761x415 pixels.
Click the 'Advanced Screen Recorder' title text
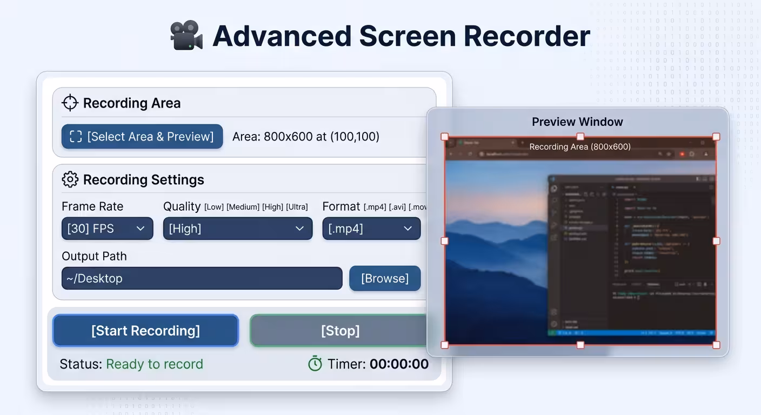[401, 36]
